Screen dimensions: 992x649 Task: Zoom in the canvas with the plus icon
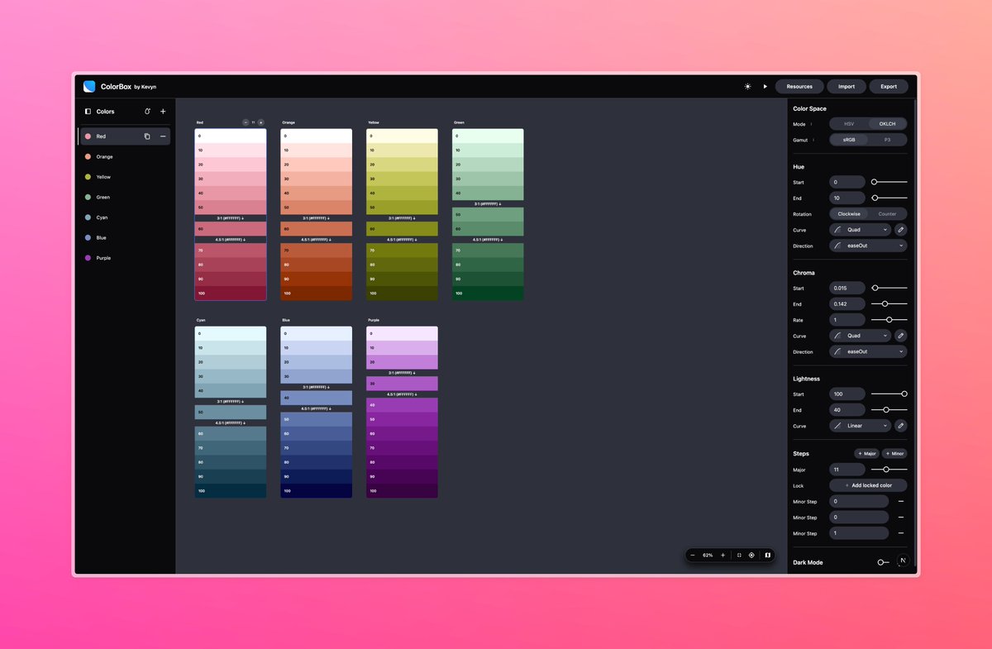coord(723,555)
